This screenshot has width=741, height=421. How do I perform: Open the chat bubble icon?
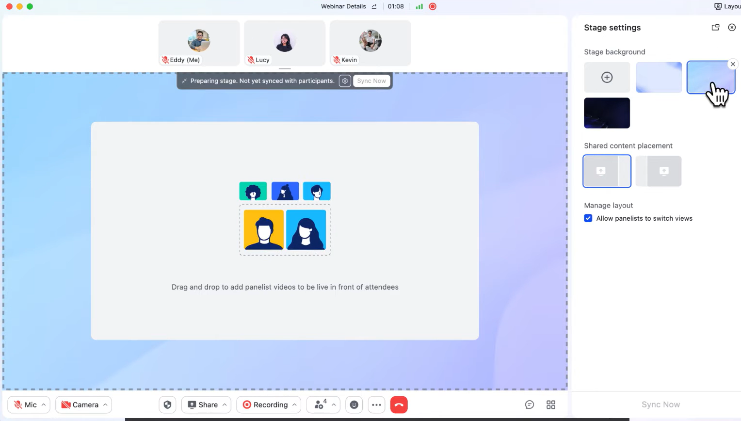click(529, 405)
